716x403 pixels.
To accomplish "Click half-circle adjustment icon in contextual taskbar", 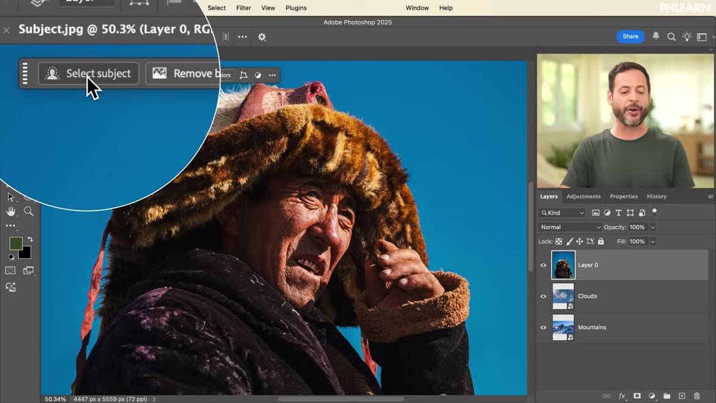I will [x=258, y=75].
